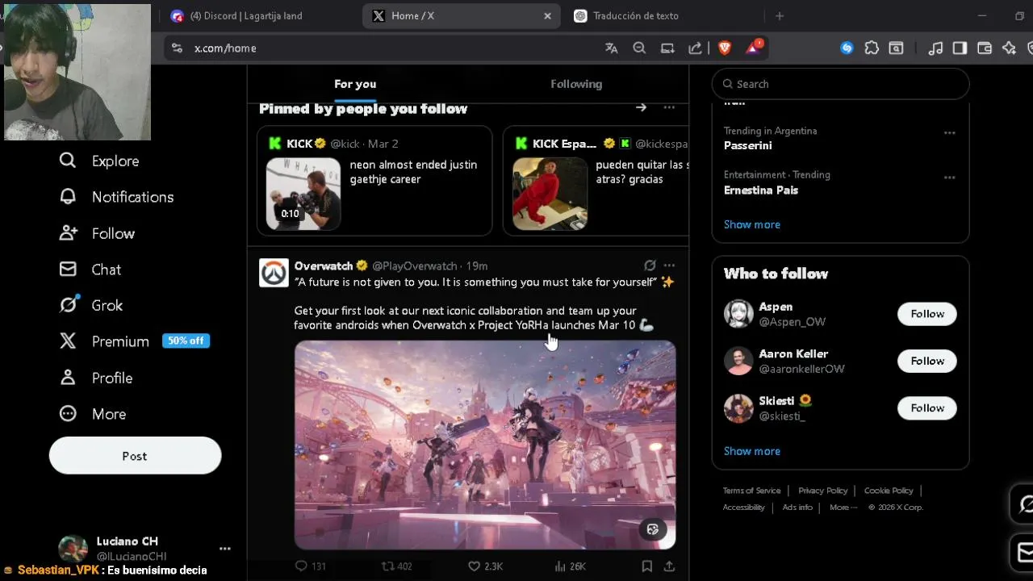1033x581 pixels.
Task: Click the Search input field
Action: pyautogui.click(x=840, y=84)
